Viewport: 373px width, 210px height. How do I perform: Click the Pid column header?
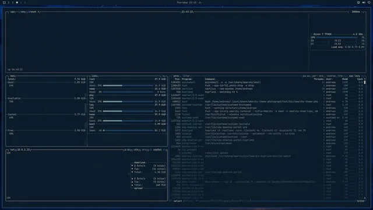click(x=177, y=79)
